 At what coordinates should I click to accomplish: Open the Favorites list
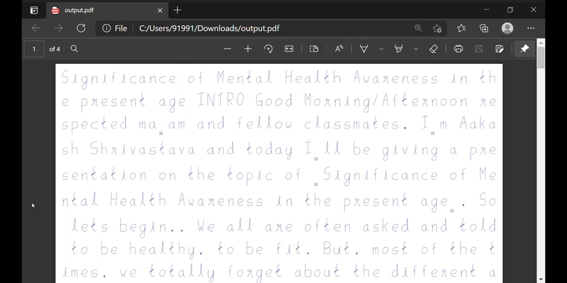461,28
